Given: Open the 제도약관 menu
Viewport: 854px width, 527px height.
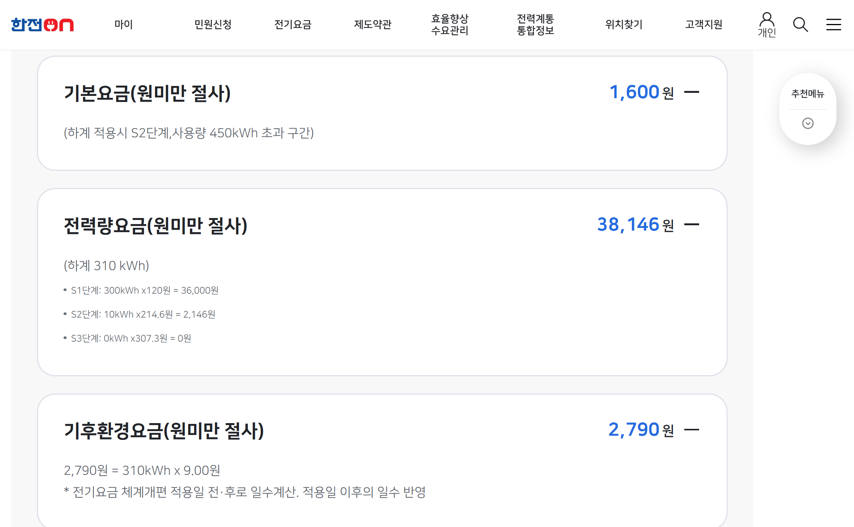Looking at the screenshot, I should 373,24.
